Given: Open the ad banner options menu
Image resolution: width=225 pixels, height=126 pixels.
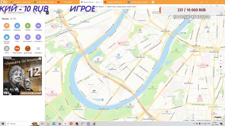Looking at the screenshot, I should [x=40, y=58].
